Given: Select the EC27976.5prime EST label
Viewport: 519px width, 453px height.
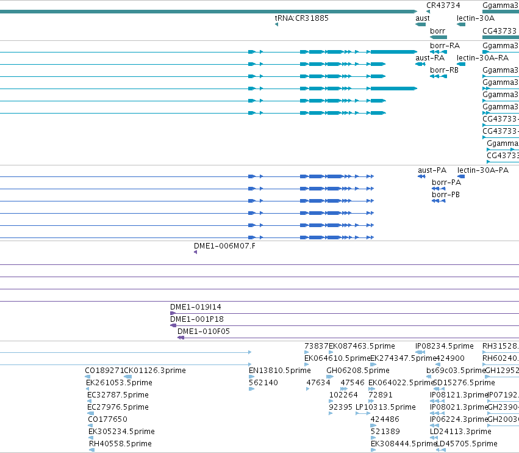Looking at the screenshot, I should pyautogui.click(x=118, y=407).
